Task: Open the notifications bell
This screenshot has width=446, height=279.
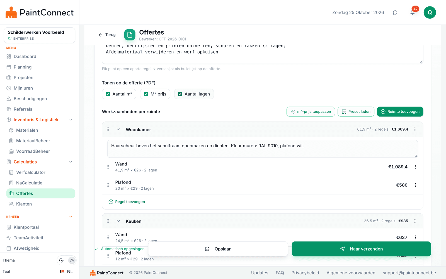Action: coord(413,13)
